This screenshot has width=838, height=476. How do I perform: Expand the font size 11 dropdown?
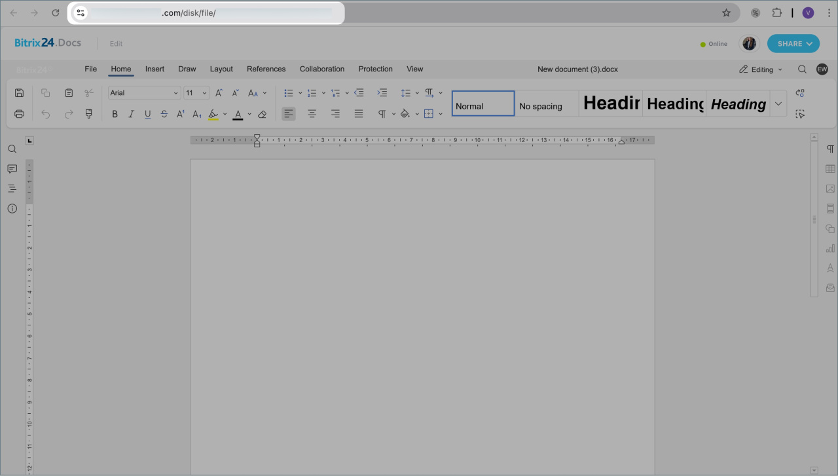tap(196, 93)
